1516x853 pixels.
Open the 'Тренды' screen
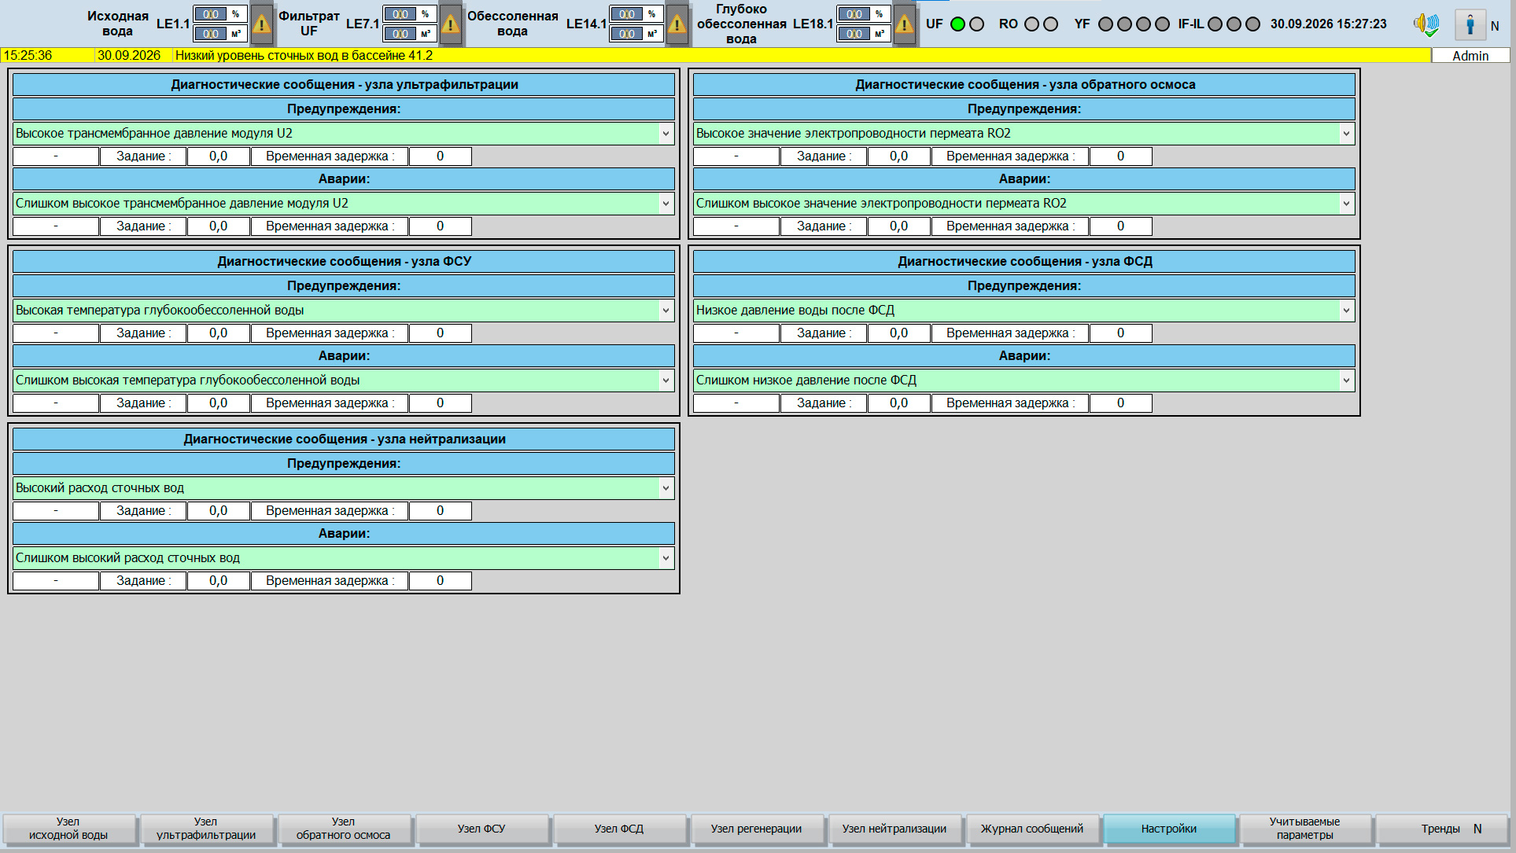pyautogui.click(x=1441, y=829)
